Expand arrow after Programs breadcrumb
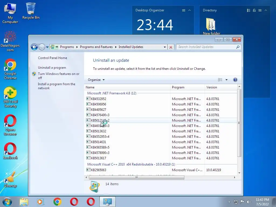This screenshot has width=276, height=207. (77, 47)
